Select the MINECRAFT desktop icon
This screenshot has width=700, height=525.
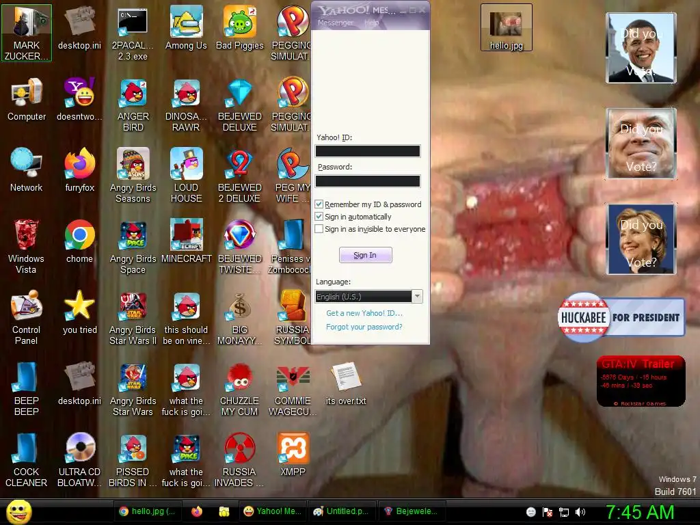[x=186, y=241]
